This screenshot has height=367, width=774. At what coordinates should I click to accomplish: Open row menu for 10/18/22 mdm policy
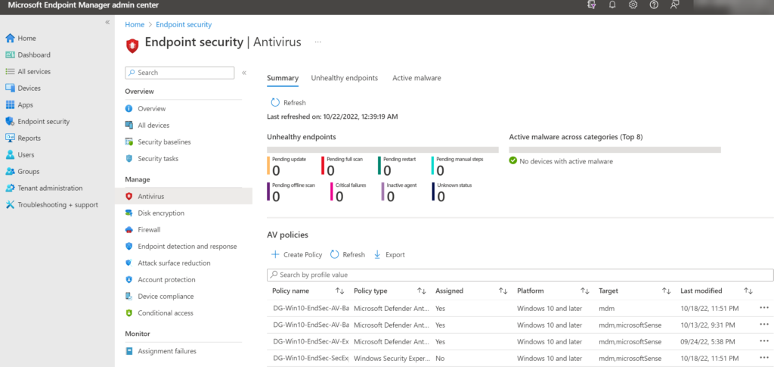pyautogui.click(x=764, y=308)
